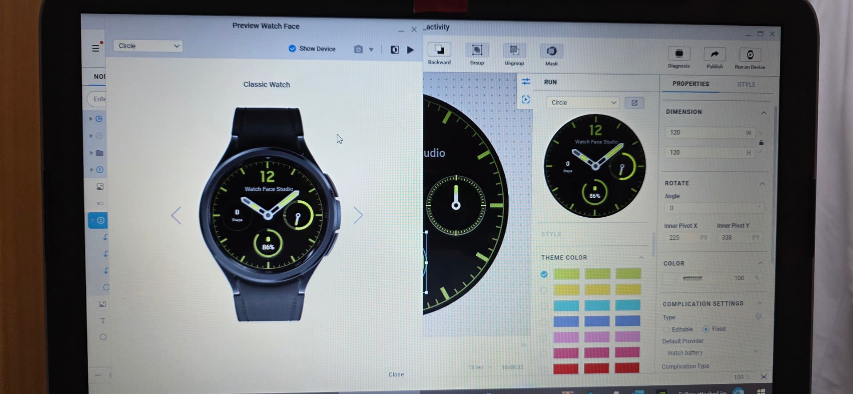Click the fit-to-screen icon beside zoom 100
The width and height of the screenshot is (853, 394).
pyautogui.click(x=763, y=377)
